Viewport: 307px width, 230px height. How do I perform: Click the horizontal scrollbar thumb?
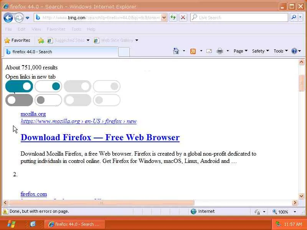click(101, 203)
